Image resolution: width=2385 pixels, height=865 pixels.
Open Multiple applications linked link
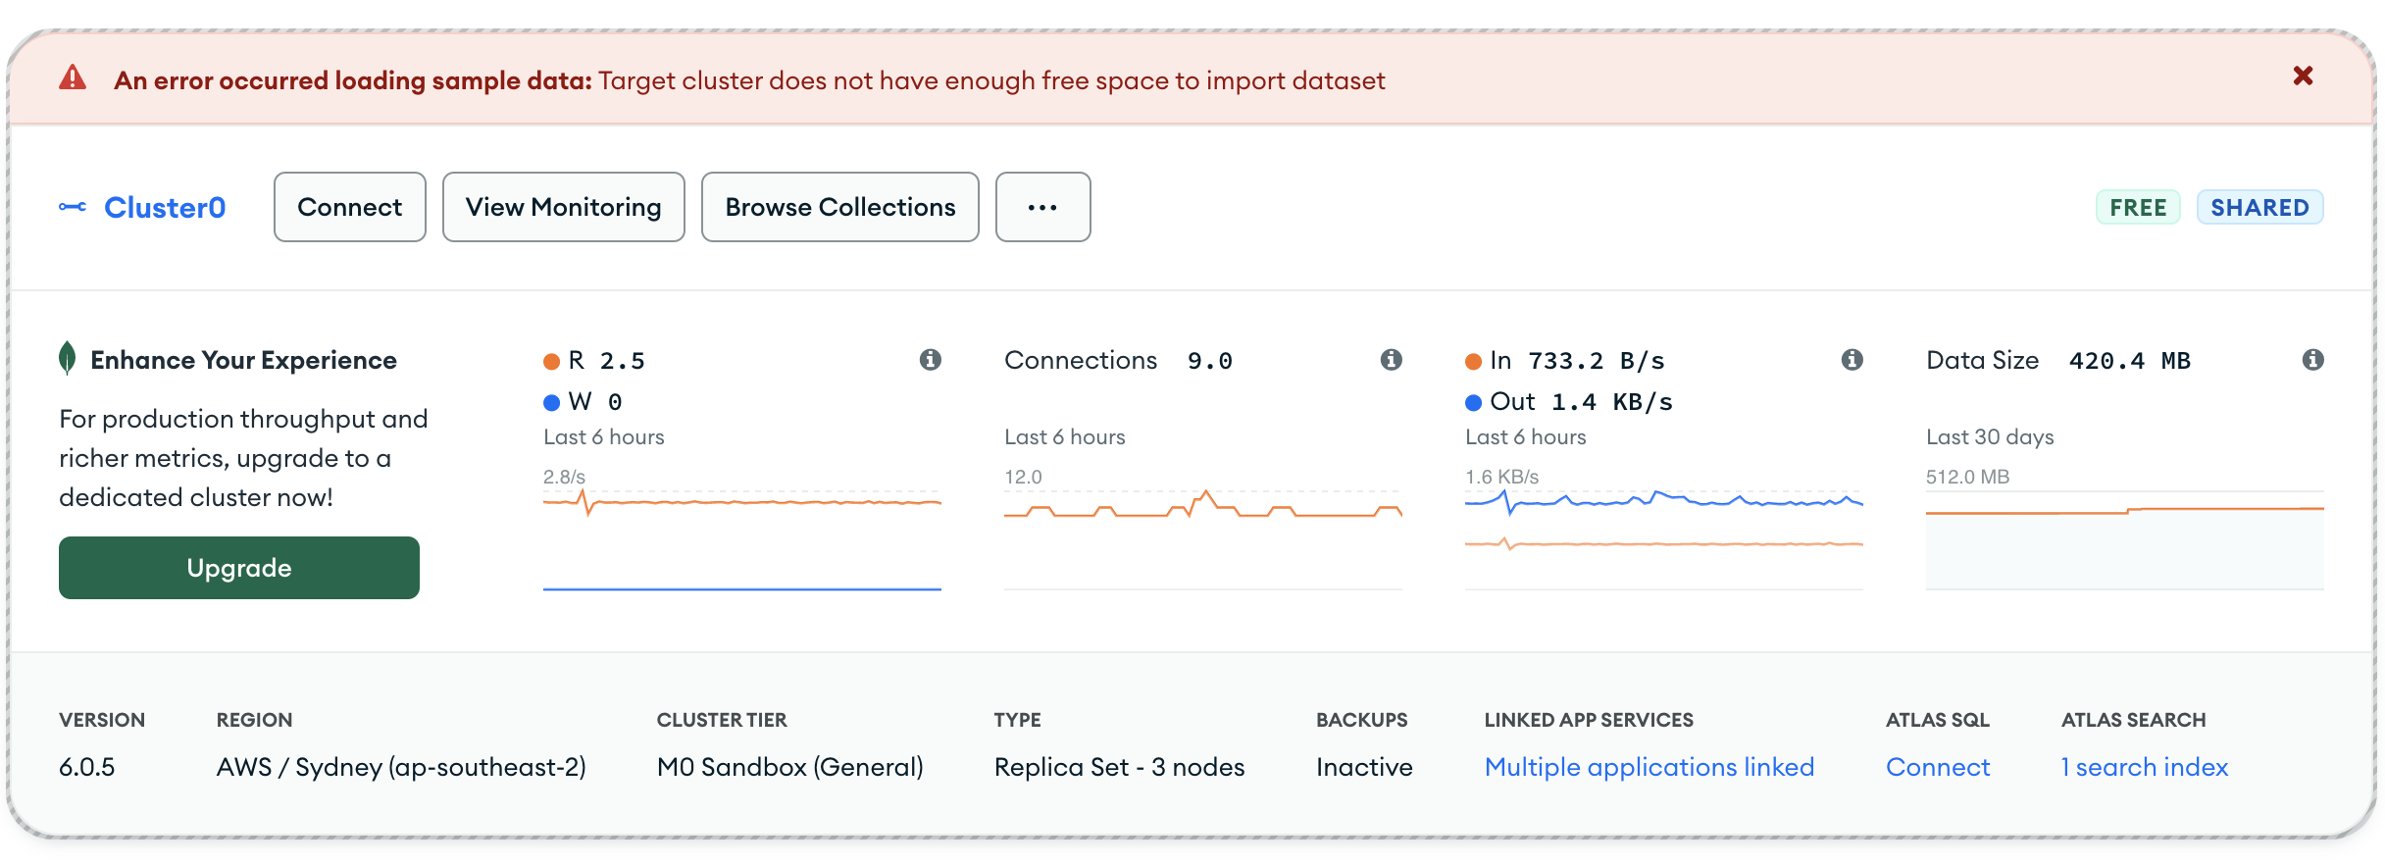(1649, 767)
